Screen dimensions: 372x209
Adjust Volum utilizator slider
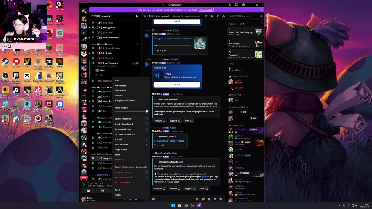tap(131, 111)
